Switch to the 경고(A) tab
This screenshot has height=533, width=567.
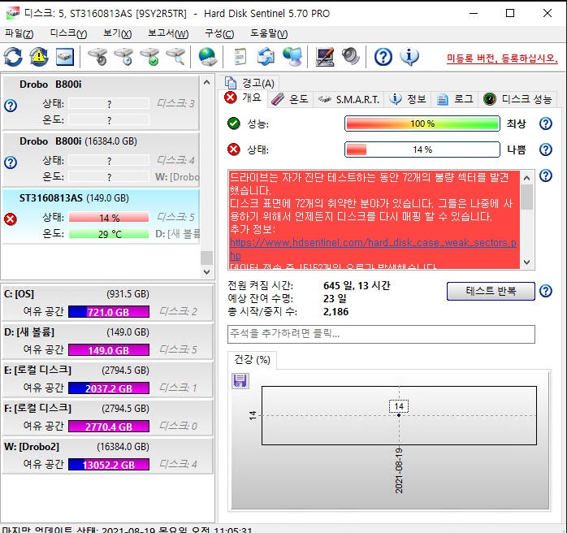249,83
